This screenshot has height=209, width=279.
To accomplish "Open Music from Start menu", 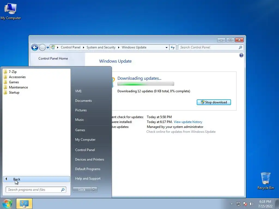I will 80,120.
